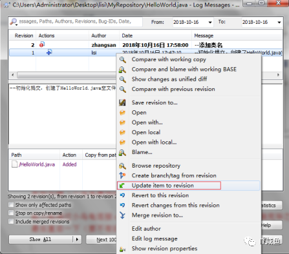
Task: Click the scrollbar left arrow in revision list
Action: pyautogui.click(x=13, y=75)
